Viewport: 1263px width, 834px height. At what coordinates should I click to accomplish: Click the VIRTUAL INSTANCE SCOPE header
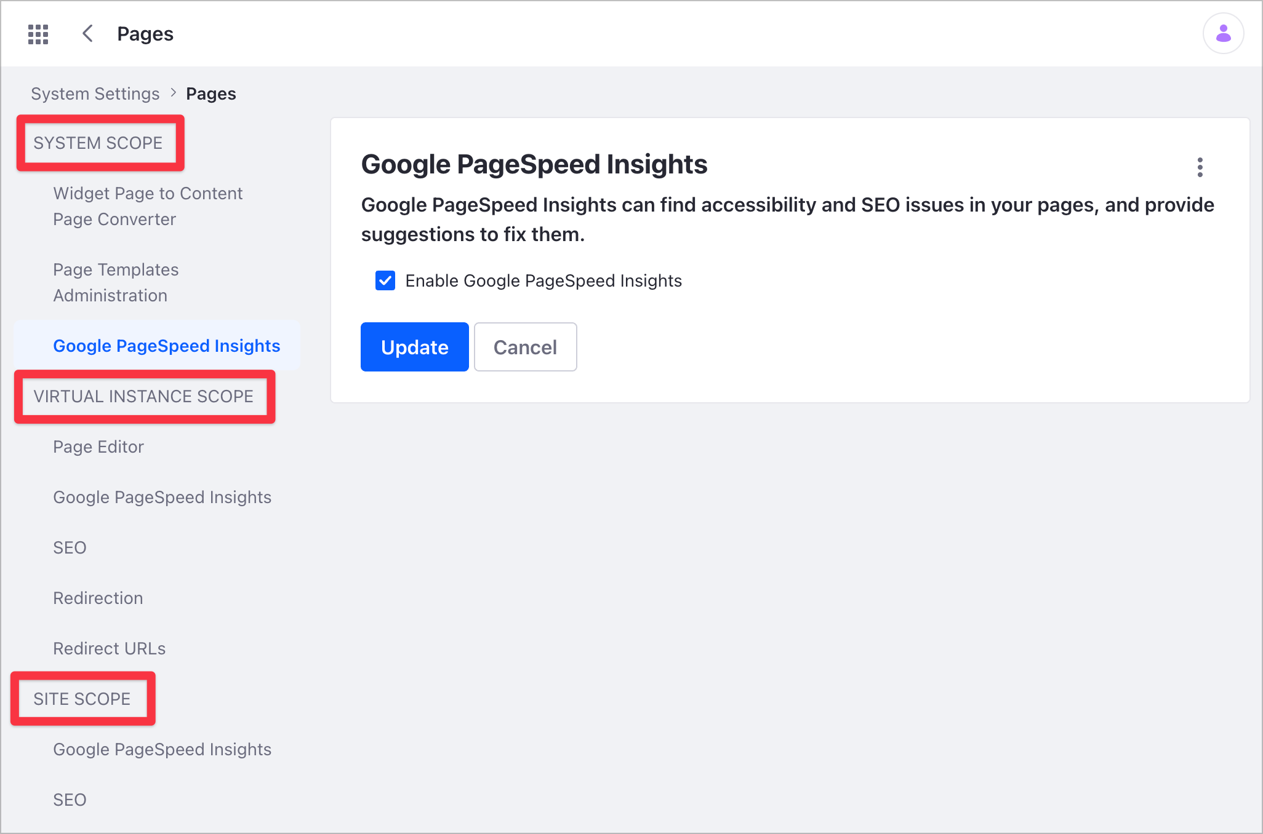click(x=143, y=395)
